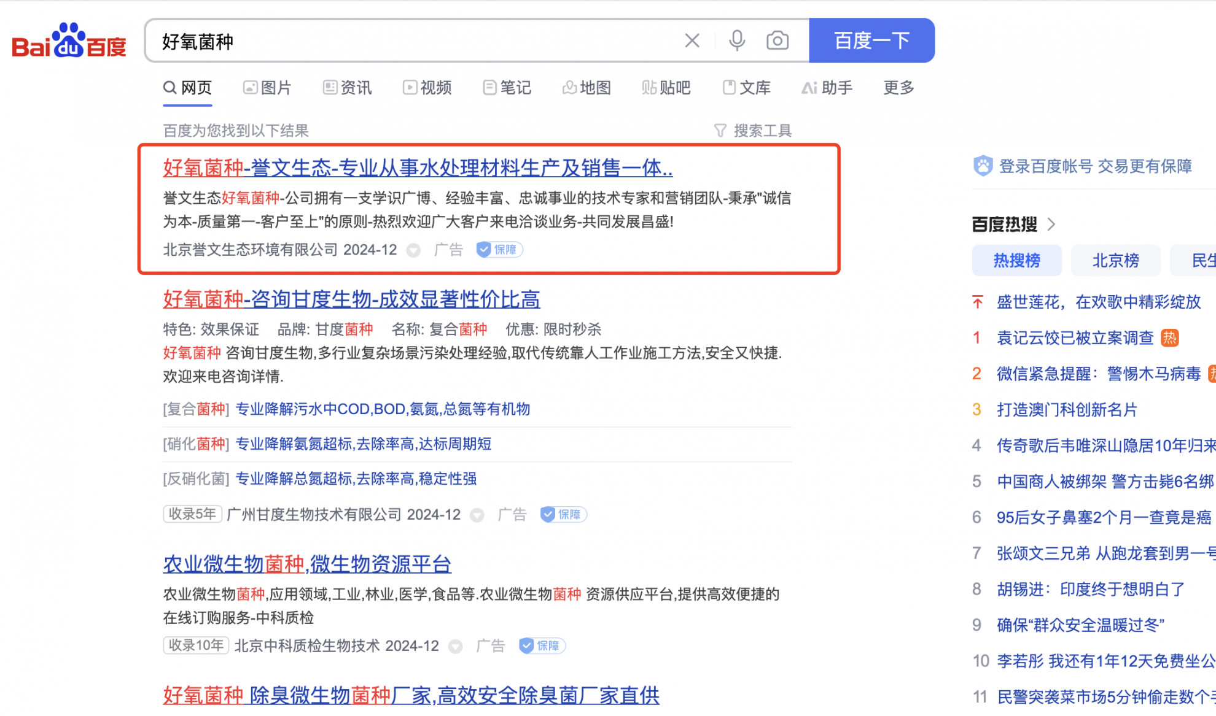Open result 好氧菌种-誉文生态 title link
The height and width of the screenshot is (716, 1216).
(418, 167)
